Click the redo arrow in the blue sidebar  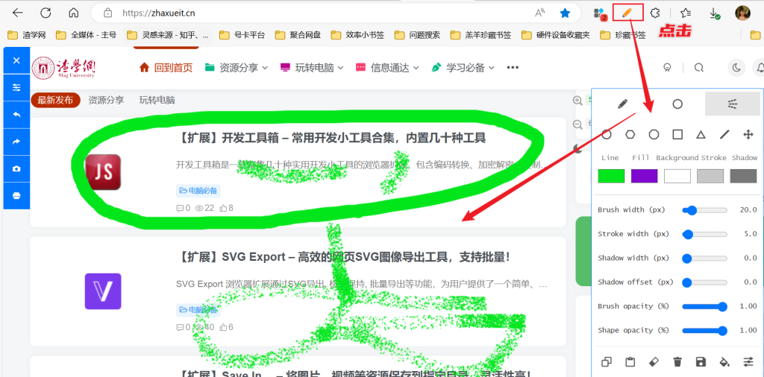tap(16, 142)
